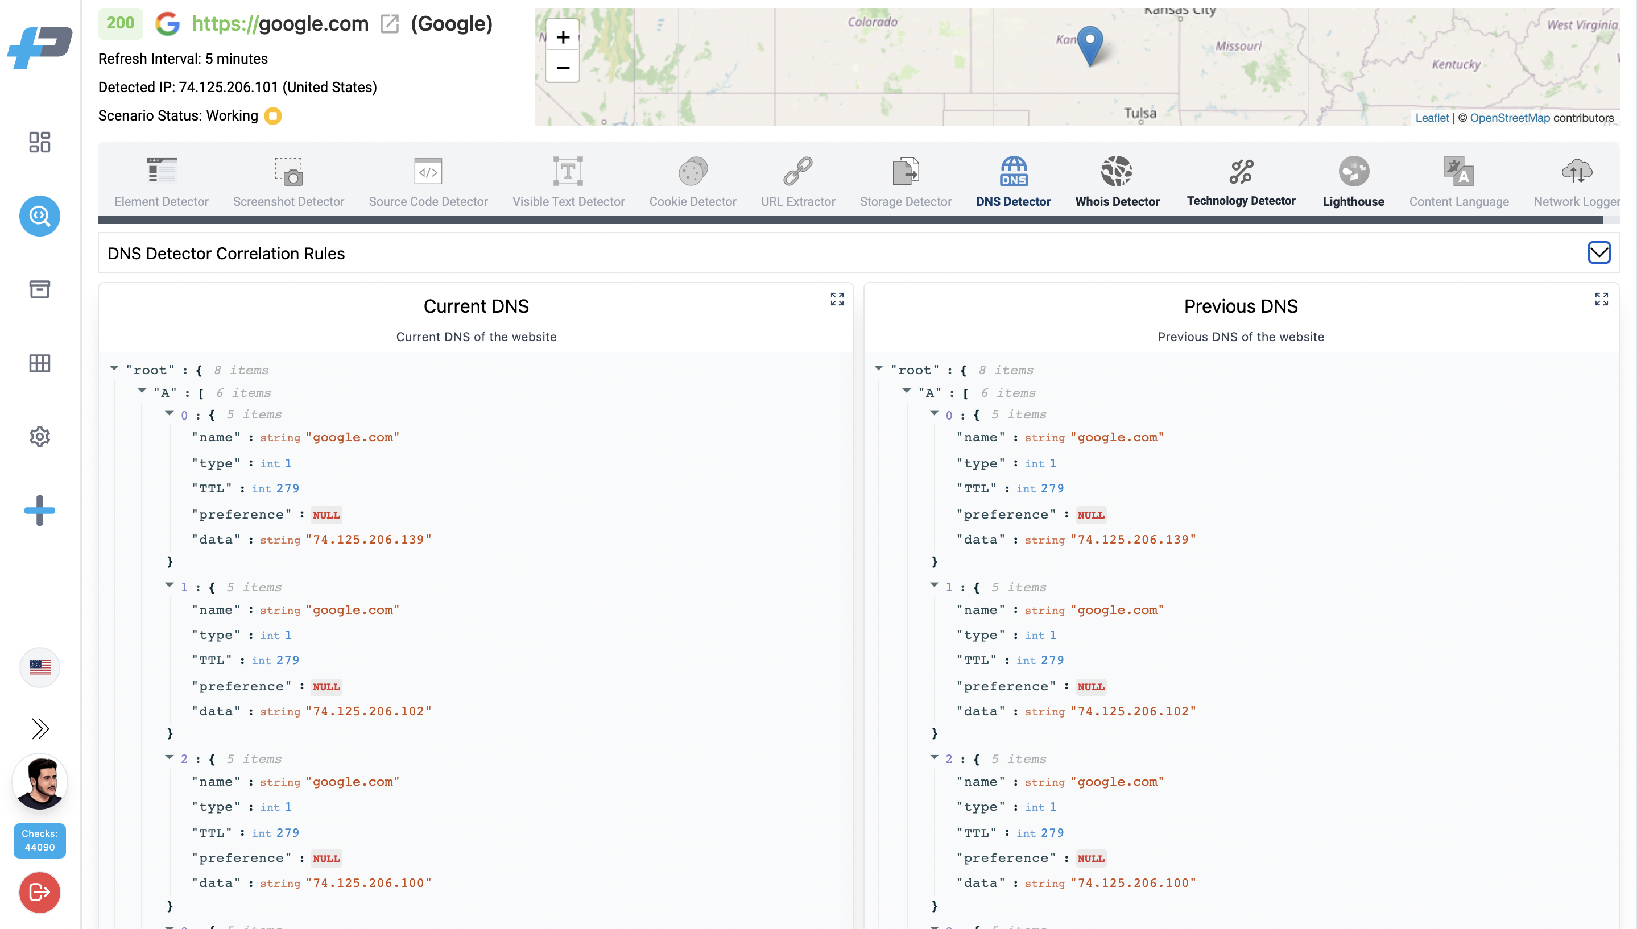Collapse "A" array in Previous DNS
Image resolution: width=1637 pixels, height=929 pixels.
[906, 391]
